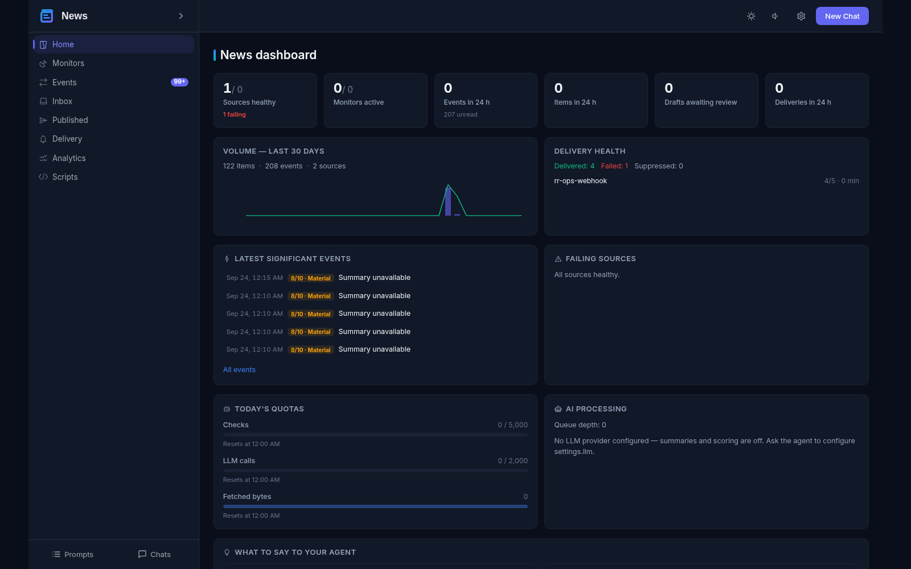This screenshot has width=911, height=569.
Task: Click the Analytics chart icon
Action: click(43, 158)
